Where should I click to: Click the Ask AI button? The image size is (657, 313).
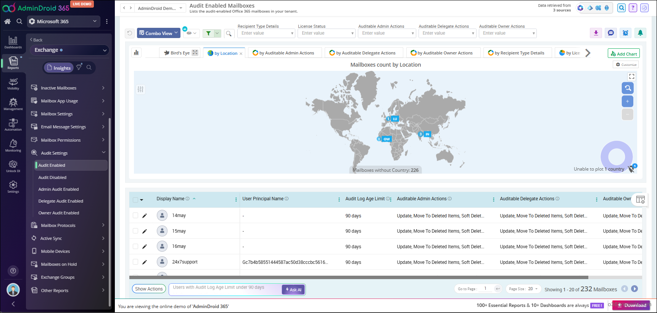[x=293, y=290]
